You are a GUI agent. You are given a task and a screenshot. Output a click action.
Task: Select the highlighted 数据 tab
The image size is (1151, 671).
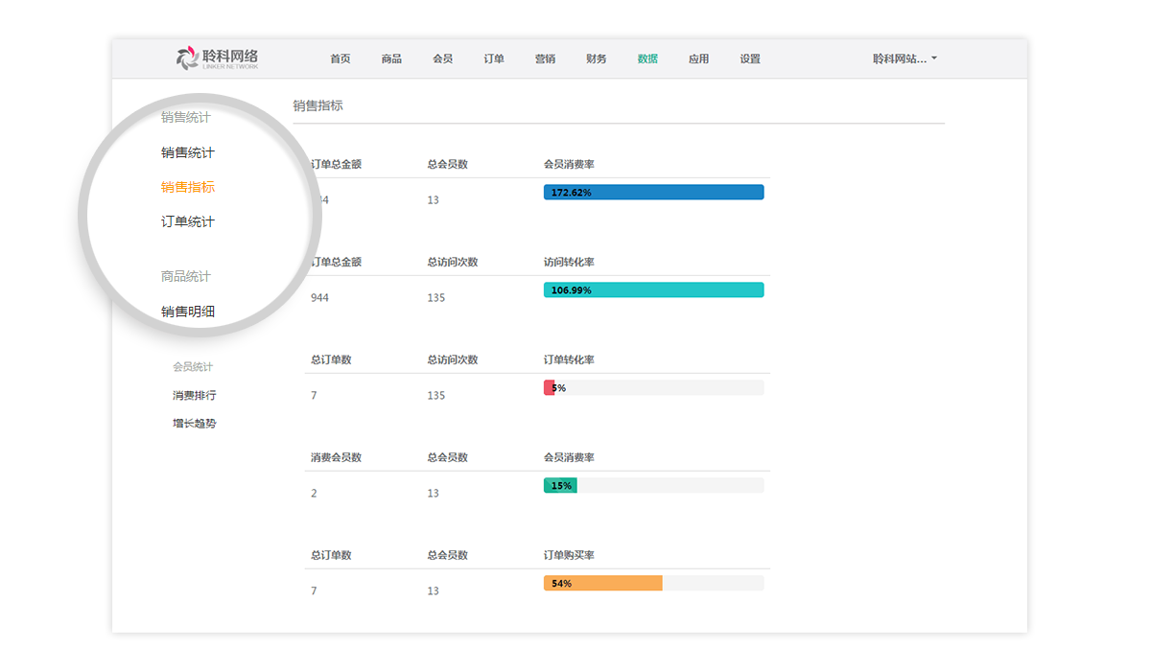pyautogui.click(x=647, y=59)
